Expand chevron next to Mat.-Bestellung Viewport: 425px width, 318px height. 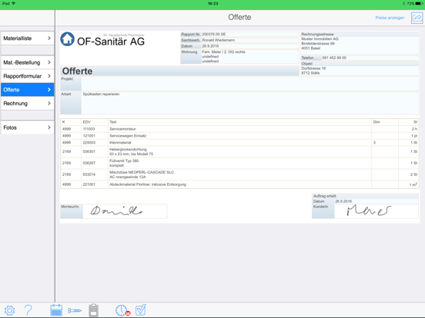pos(49,62)
